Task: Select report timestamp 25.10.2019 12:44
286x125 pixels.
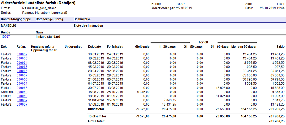Action: (x=272, y=8)
